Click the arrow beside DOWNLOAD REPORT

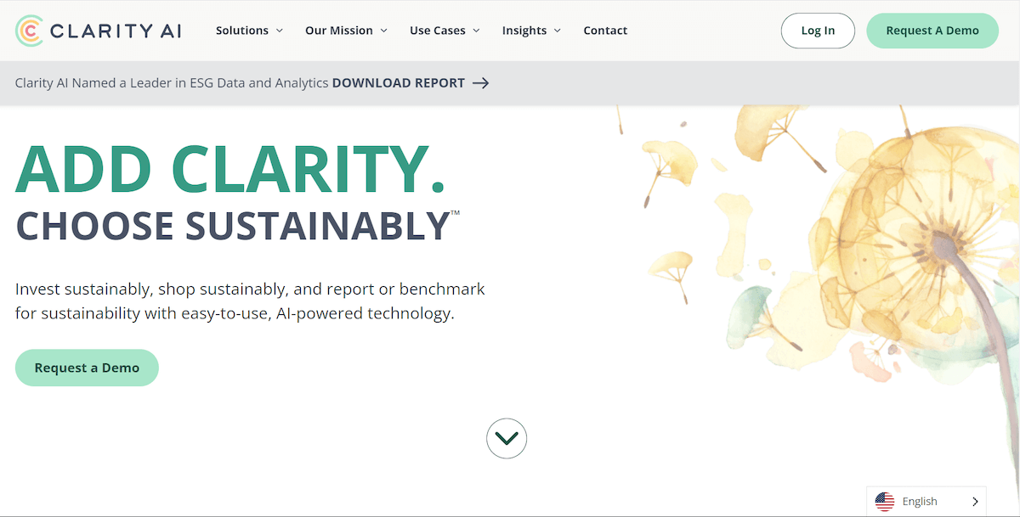pyautogui.click(x=480, y=83)
